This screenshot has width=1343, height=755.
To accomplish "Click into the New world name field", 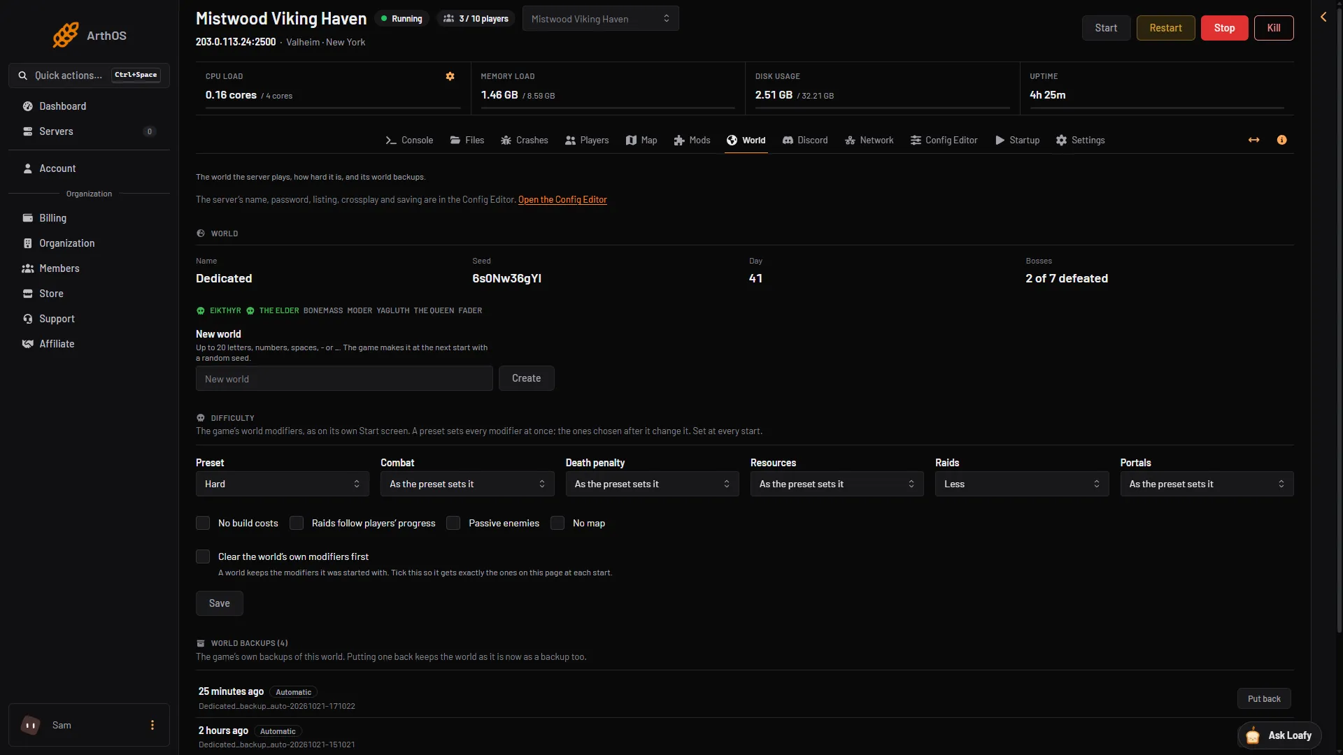I will point(344,378).
